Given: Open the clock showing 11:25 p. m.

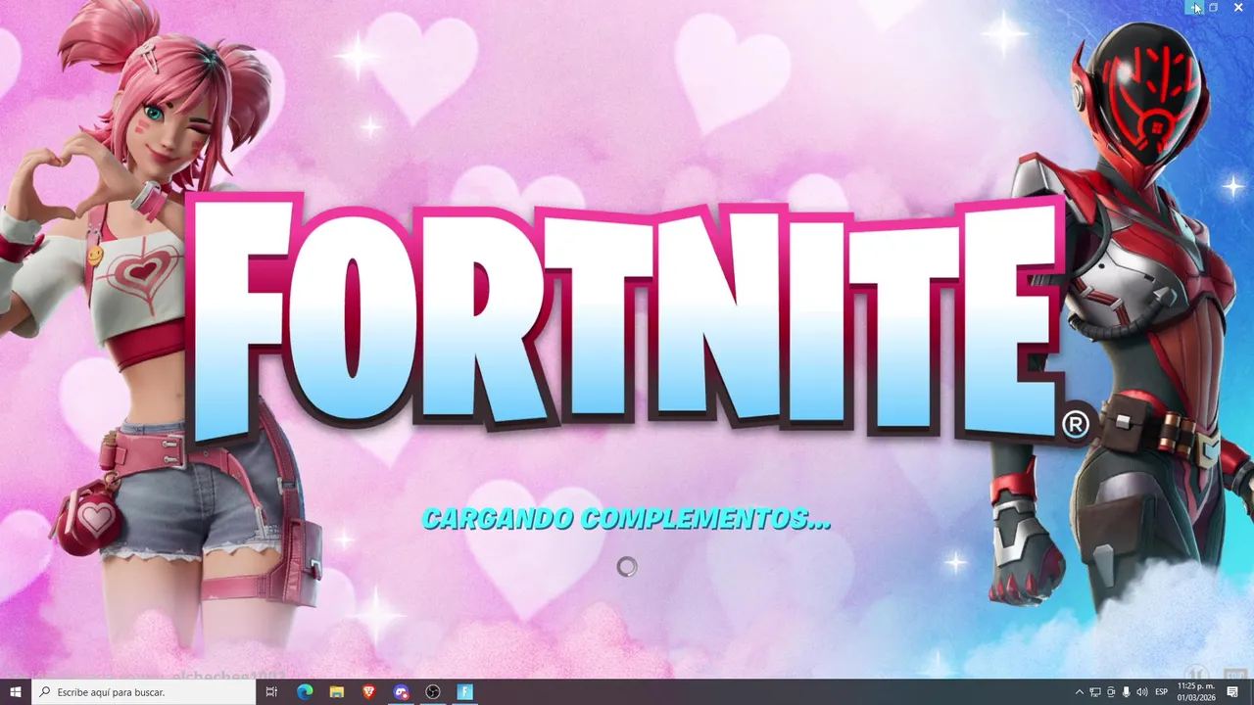Looking at the screenshot, I should [1196, 692].
